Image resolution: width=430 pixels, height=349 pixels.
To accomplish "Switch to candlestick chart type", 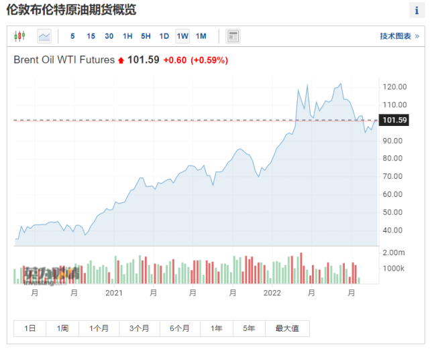I will click(19, 36).
